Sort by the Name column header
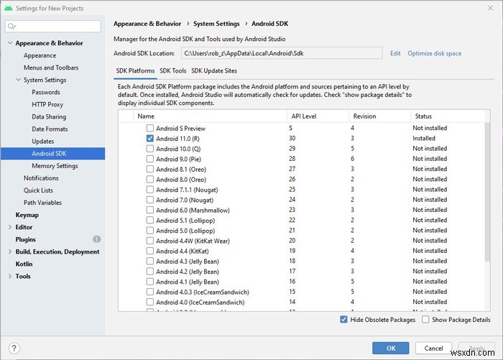This screenshot has width=503, height=360. click(x=210, y=116)
